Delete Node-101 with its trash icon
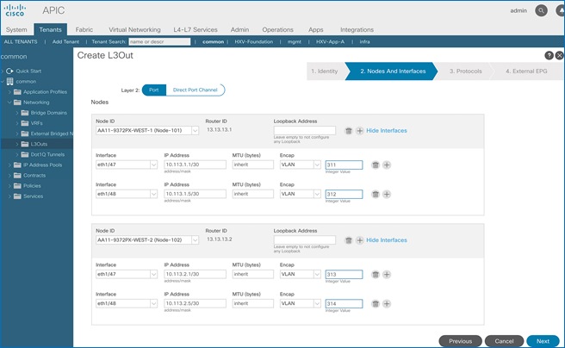The height and width of the screenshot is (348, 565). (x=349, y=130)
